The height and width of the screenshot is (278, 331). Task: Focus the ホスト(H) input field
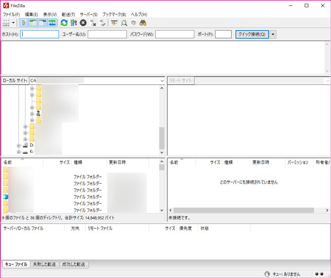(x=40, y=34)
